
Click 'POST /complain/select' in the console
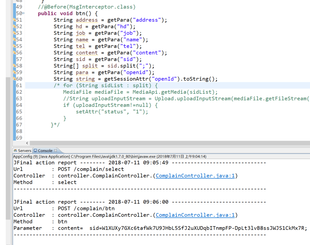91,169
